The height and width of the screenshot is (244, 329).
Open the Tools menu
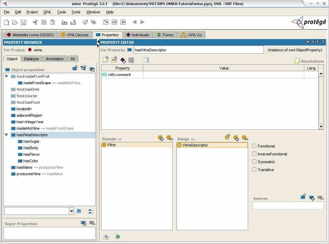pyautogui.click(x=76, y=12)
